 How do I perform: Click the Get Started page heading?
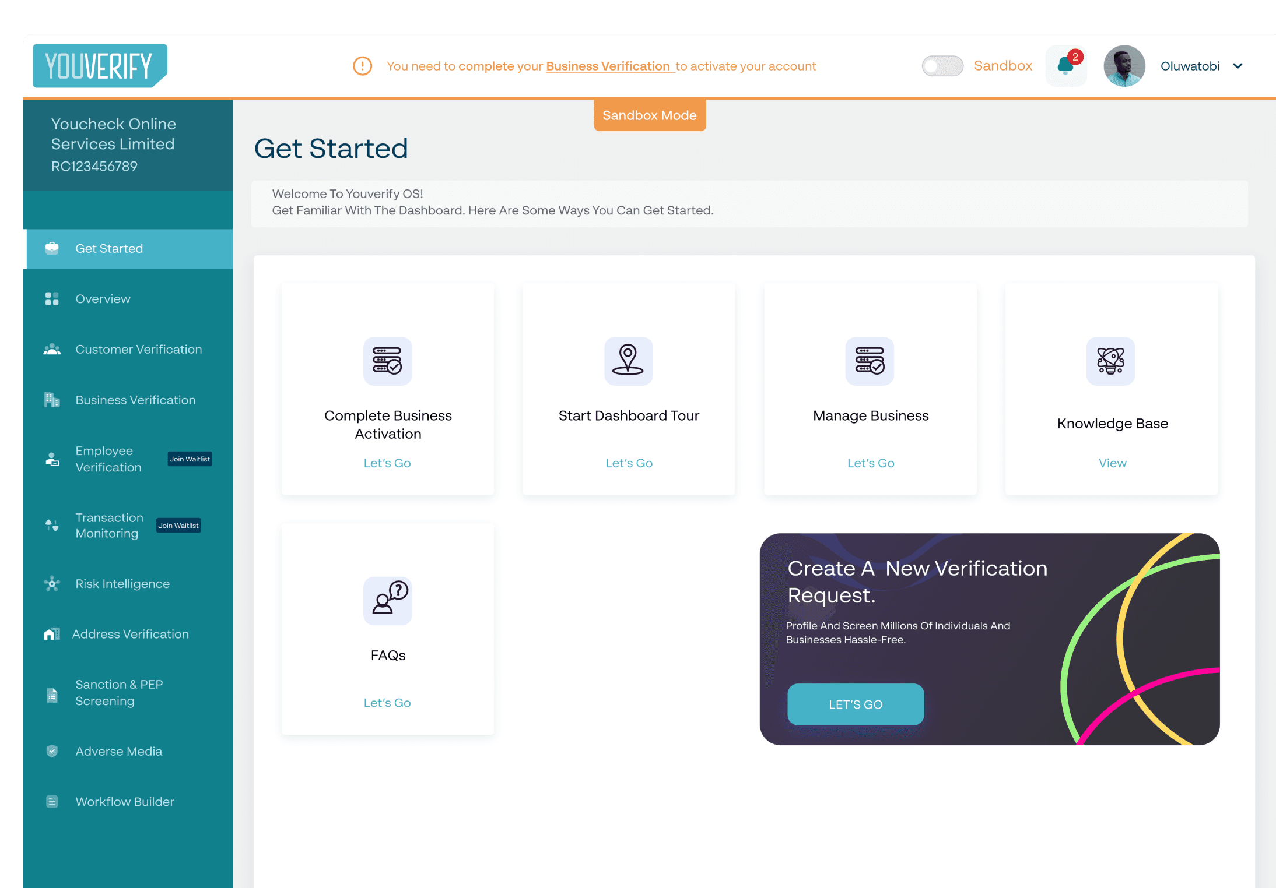click(331, 149)
